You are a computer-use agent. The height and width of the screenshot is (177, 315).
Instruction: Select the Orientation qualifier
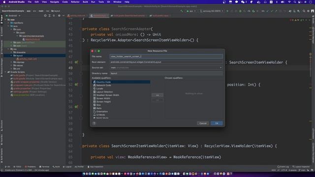[121, 112]
